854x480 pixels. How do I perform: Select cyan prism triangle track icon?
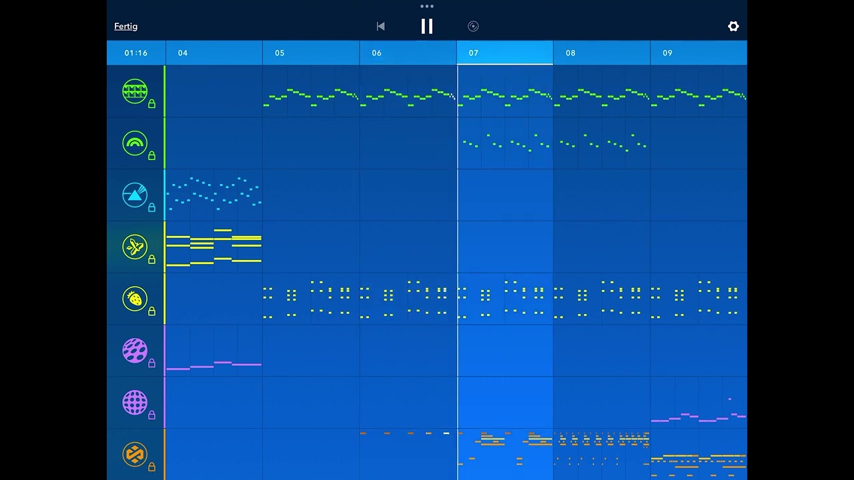tap(135, 195)
